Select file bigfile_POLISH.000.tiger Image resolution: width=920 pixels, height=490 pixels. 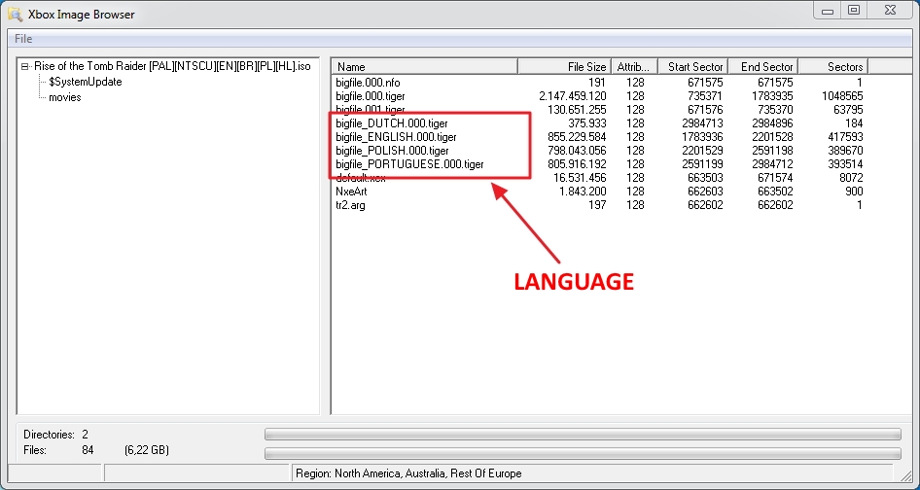(x=393, y=151)
